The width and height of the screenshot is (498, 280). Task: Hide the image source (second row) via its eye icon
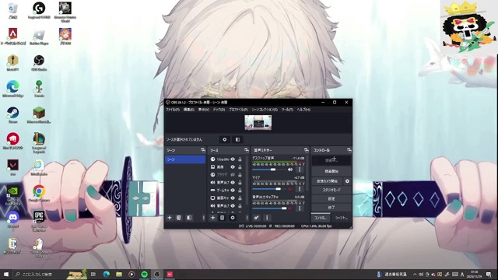[233, 166]
